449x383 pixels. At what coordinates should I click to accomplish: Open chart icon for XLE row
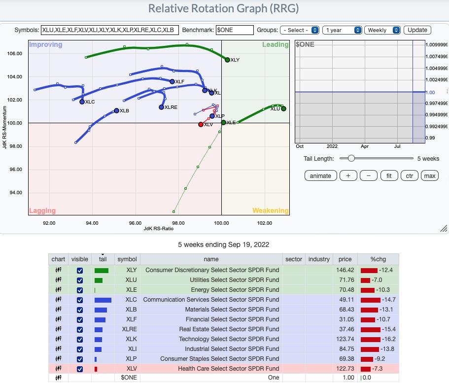coord(59,290)
